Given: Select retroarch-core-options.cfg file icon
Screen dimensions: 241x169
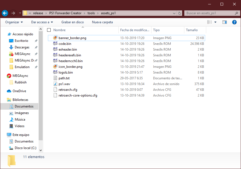Looking at the screenshot, I should pyautogui.click(x=55, y=95).
